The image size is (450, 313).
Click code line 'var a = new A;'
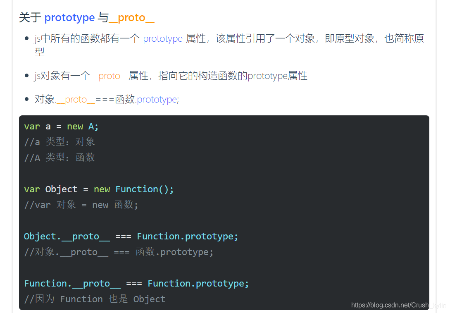61,127
